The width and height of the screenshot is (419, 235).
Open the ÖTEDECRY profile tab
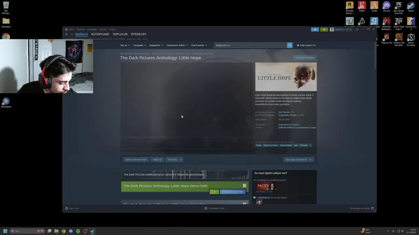click(138, 34)
